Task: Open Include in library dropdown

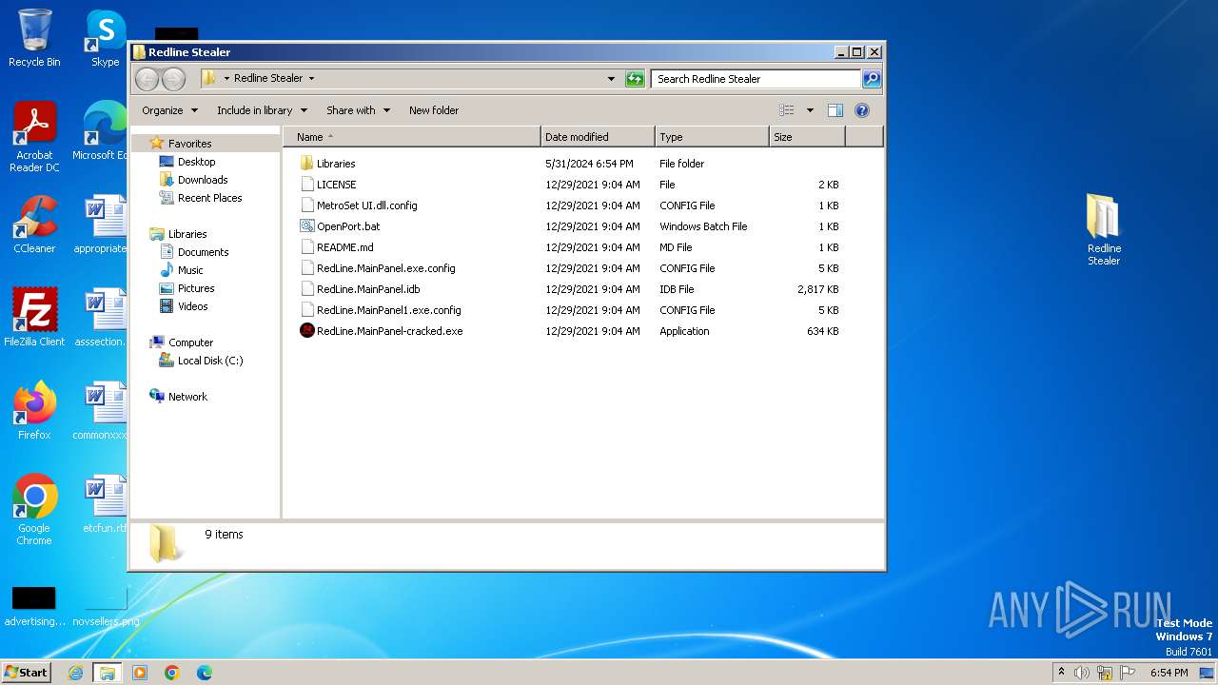Action: [x=262, y=110]
